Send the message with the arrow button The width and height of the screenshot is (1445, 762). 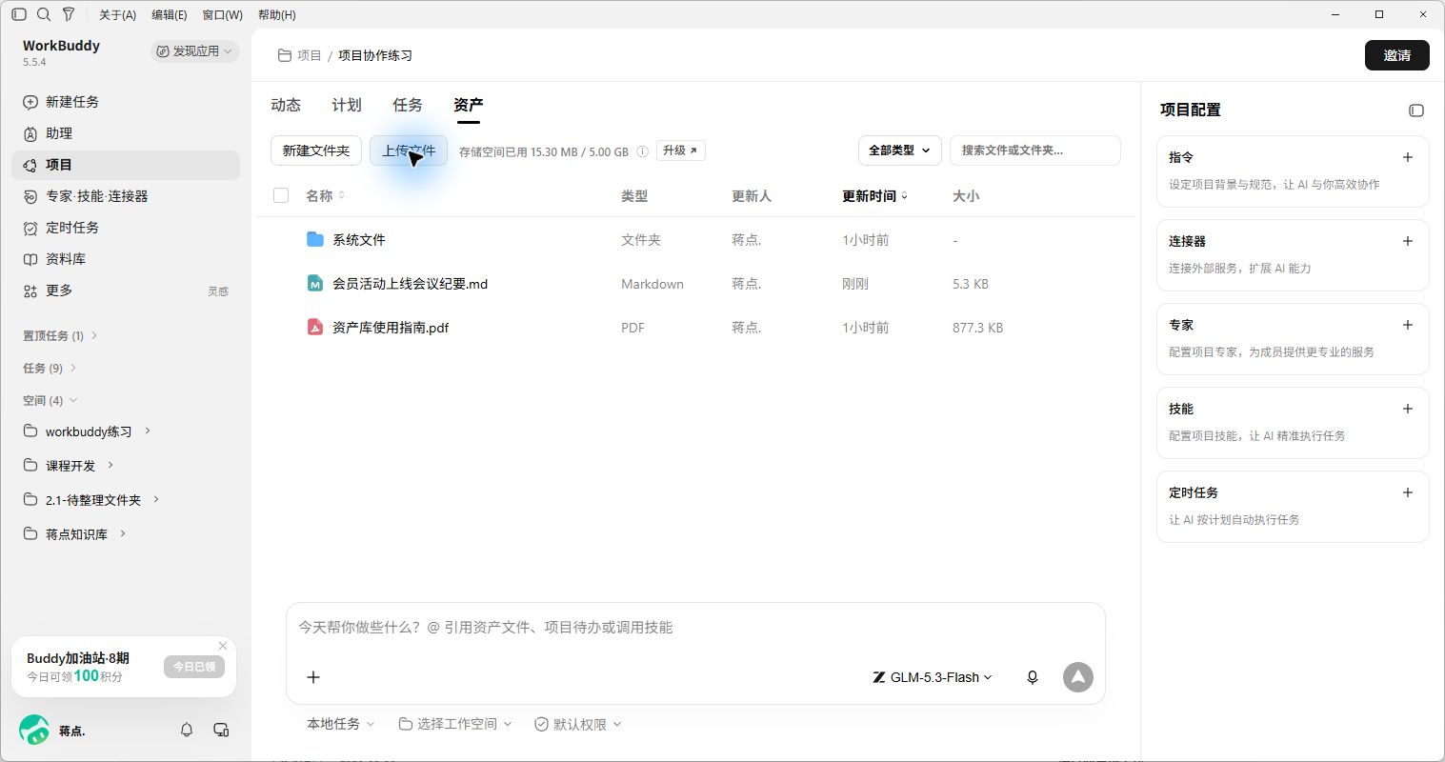[1078, 677]
